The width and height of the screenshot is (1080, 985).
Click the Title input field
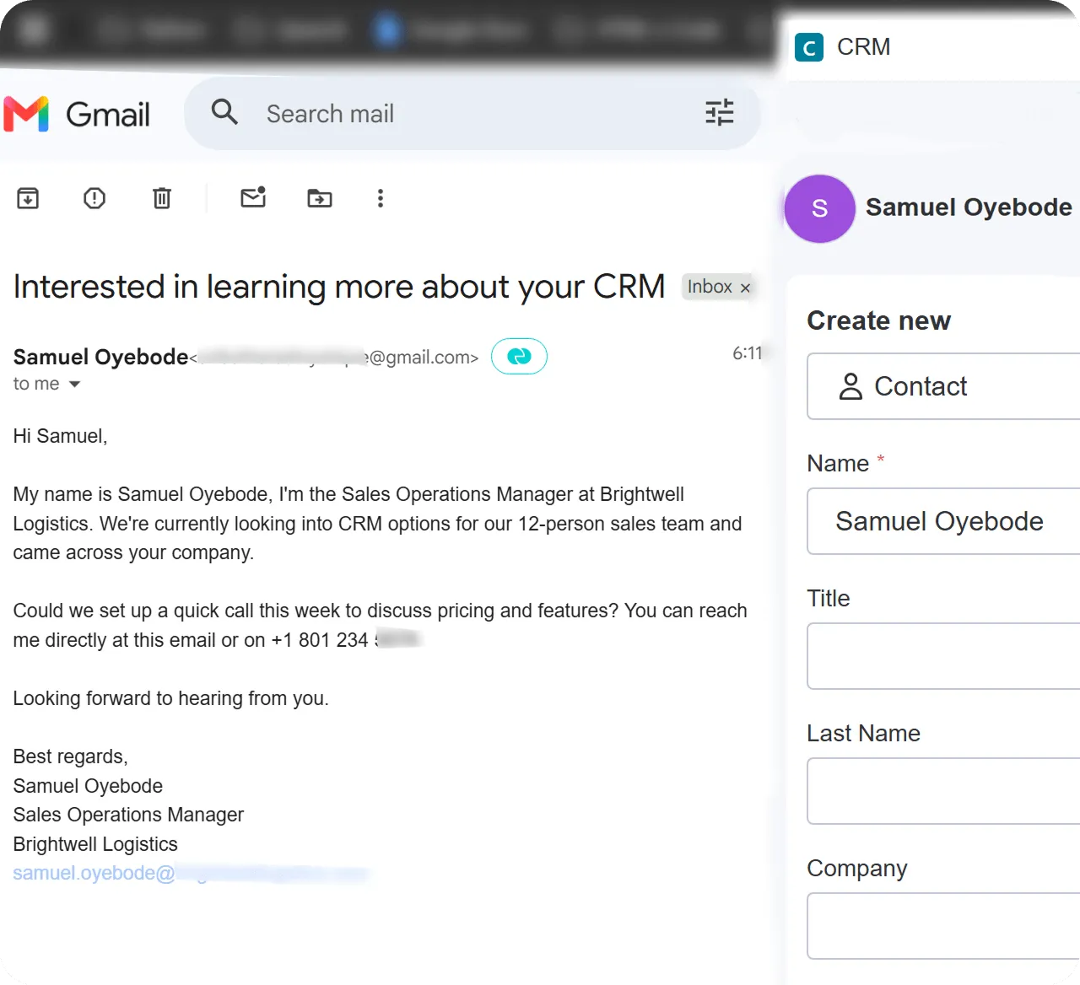[943, 656]
